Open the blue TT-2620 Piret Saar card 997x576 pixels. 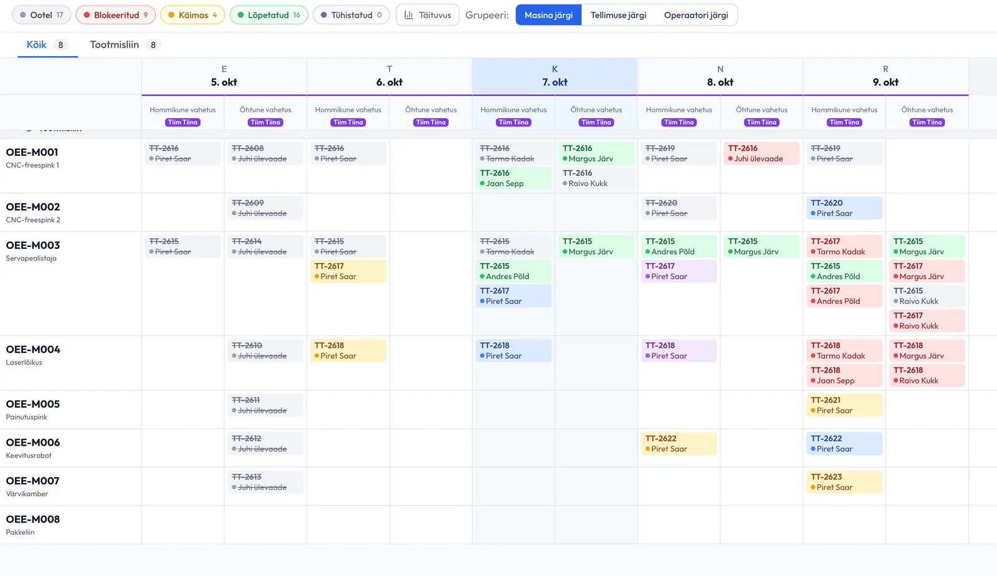(x=844, y=208)
